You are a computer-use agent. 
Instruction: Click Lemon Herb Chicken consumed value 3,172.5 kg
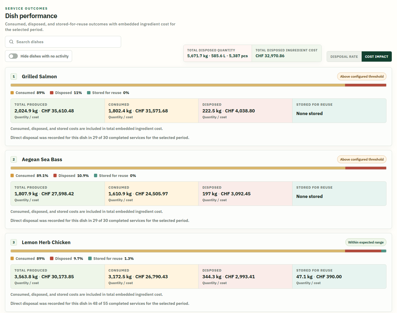point(120,277)
